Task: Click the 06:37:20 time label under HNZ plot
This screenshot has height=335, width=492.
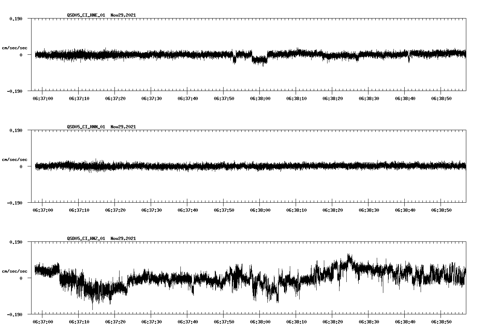Action: tap(115, 322)
